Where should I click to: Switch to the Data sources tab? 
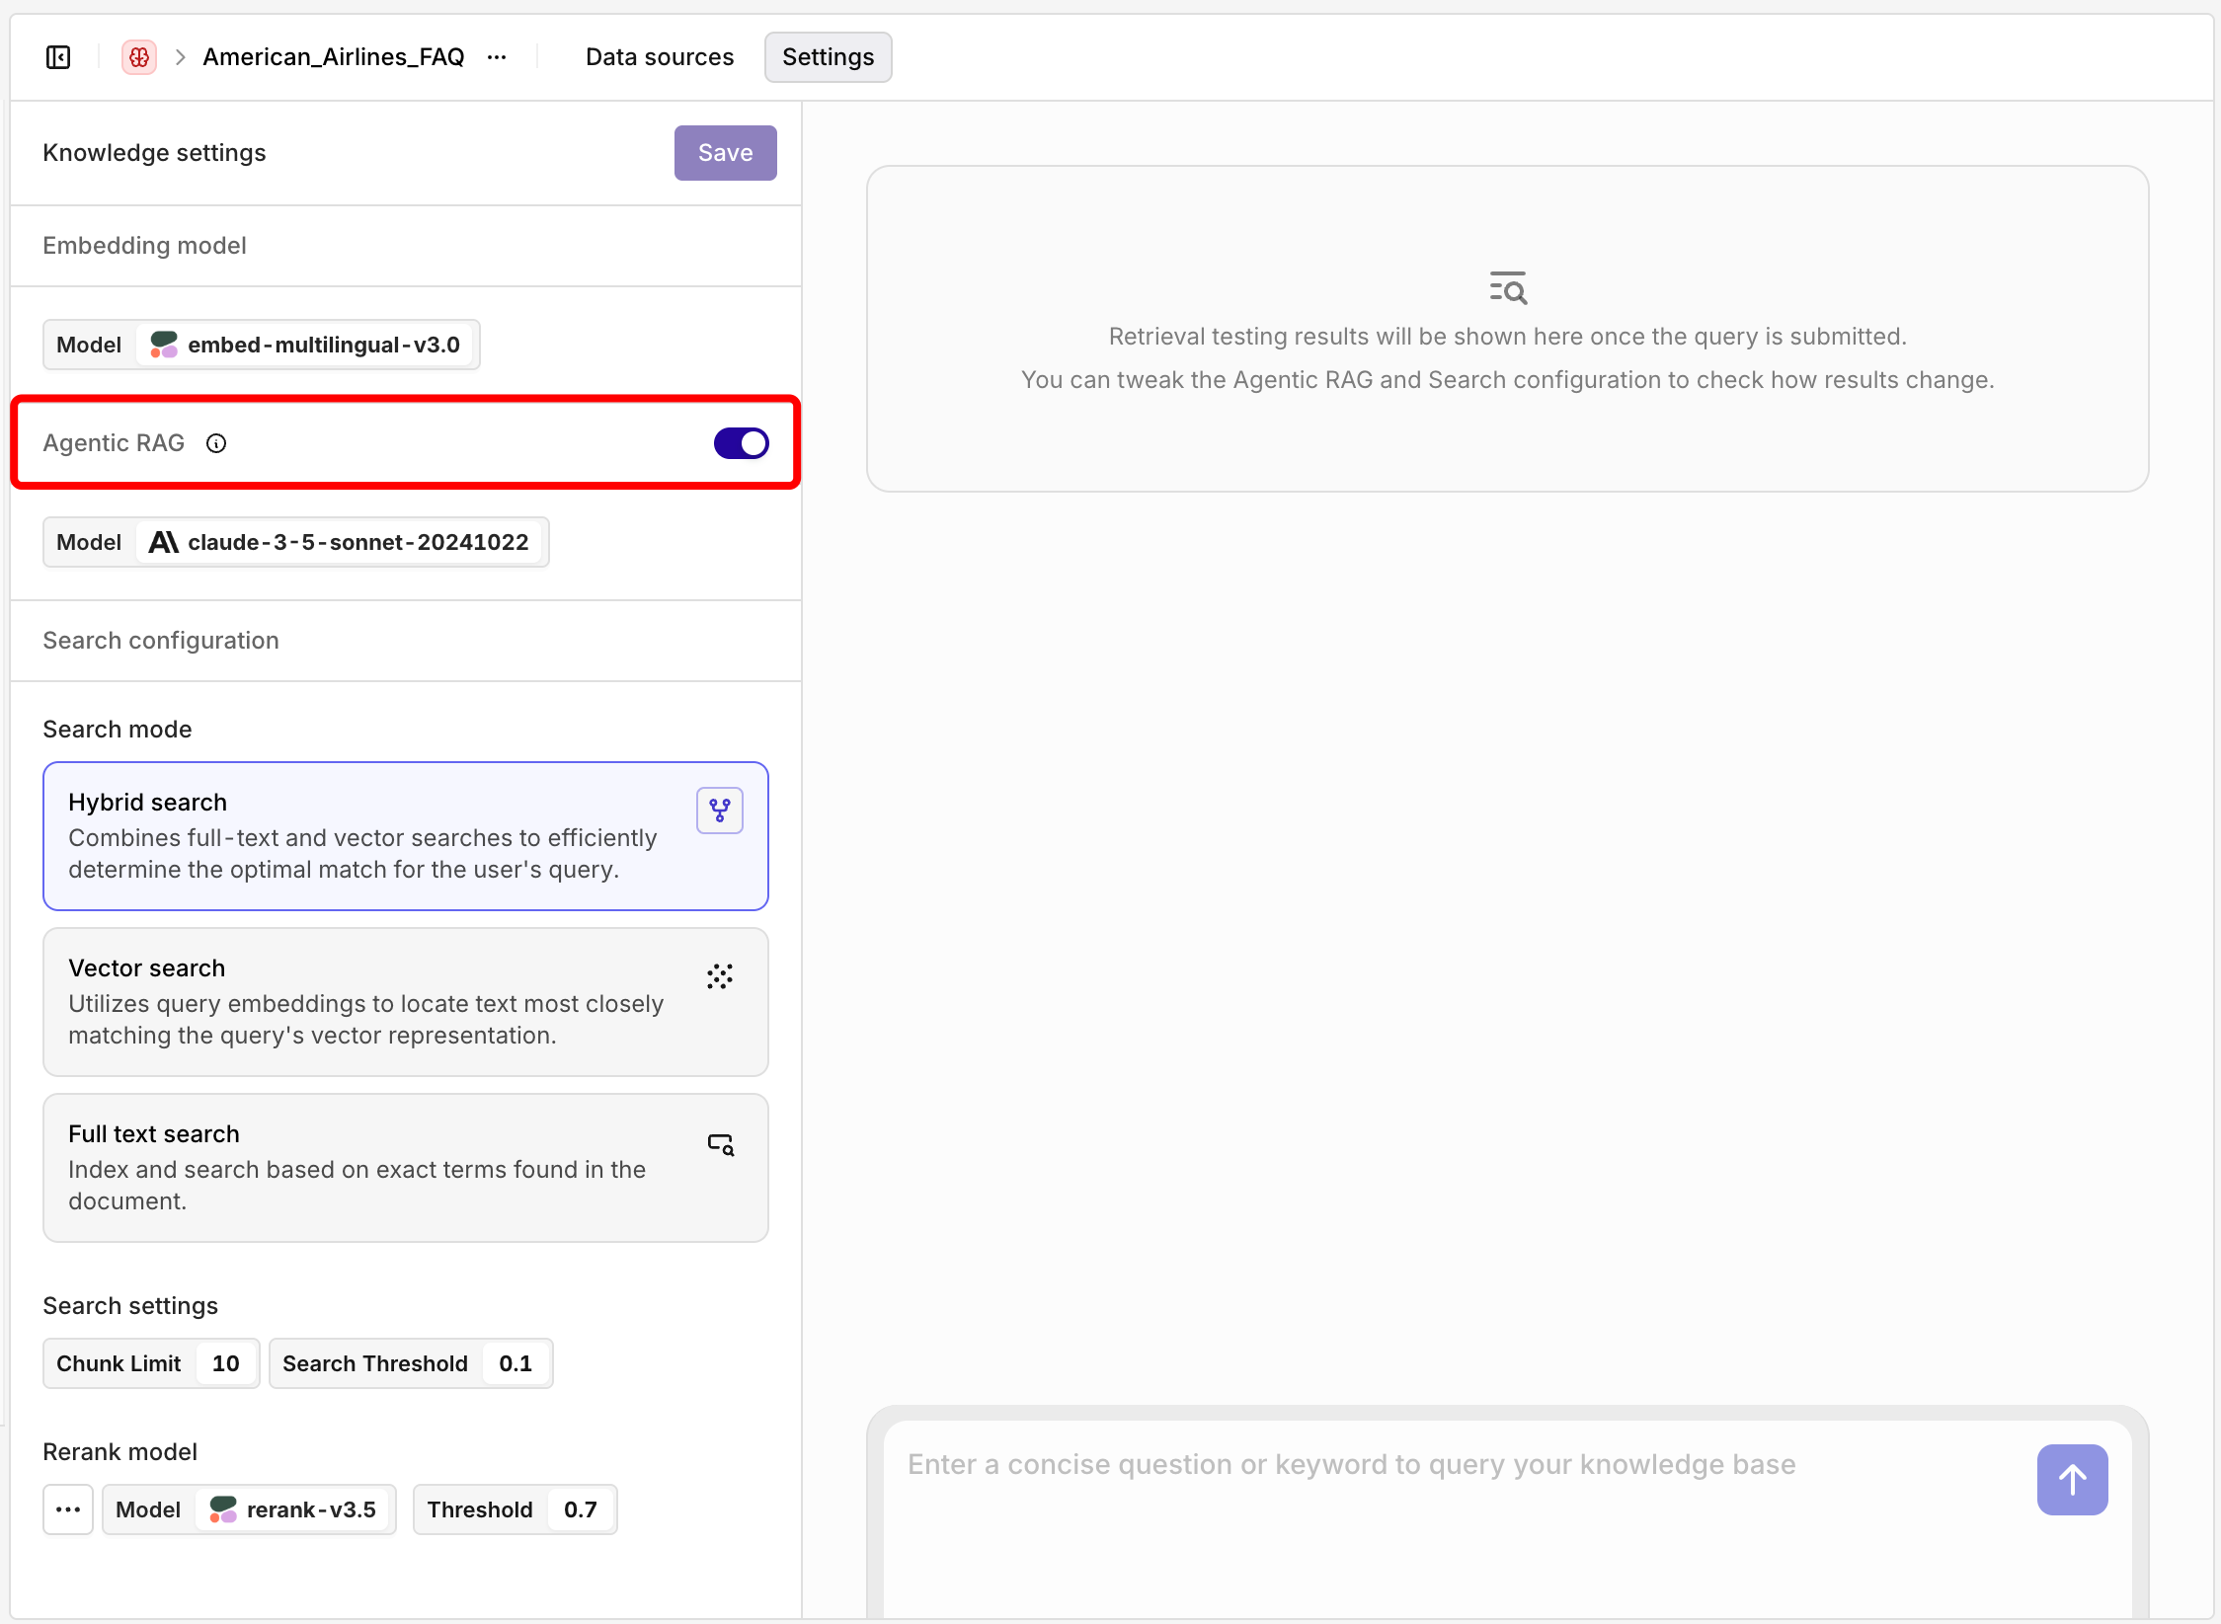(659, 57)
